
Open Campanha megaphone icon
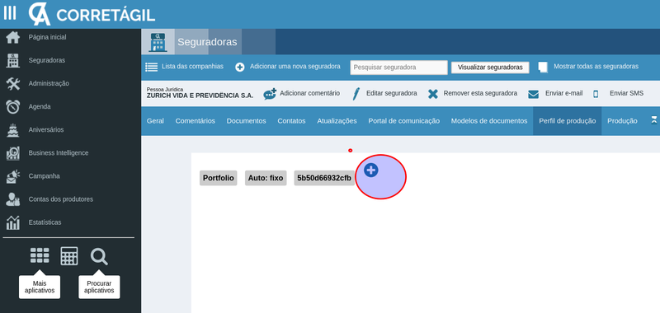click(13, 176)
